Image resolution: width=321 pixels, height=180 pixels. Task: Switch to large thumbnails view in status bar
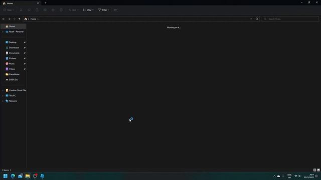(x=318, y=170)
